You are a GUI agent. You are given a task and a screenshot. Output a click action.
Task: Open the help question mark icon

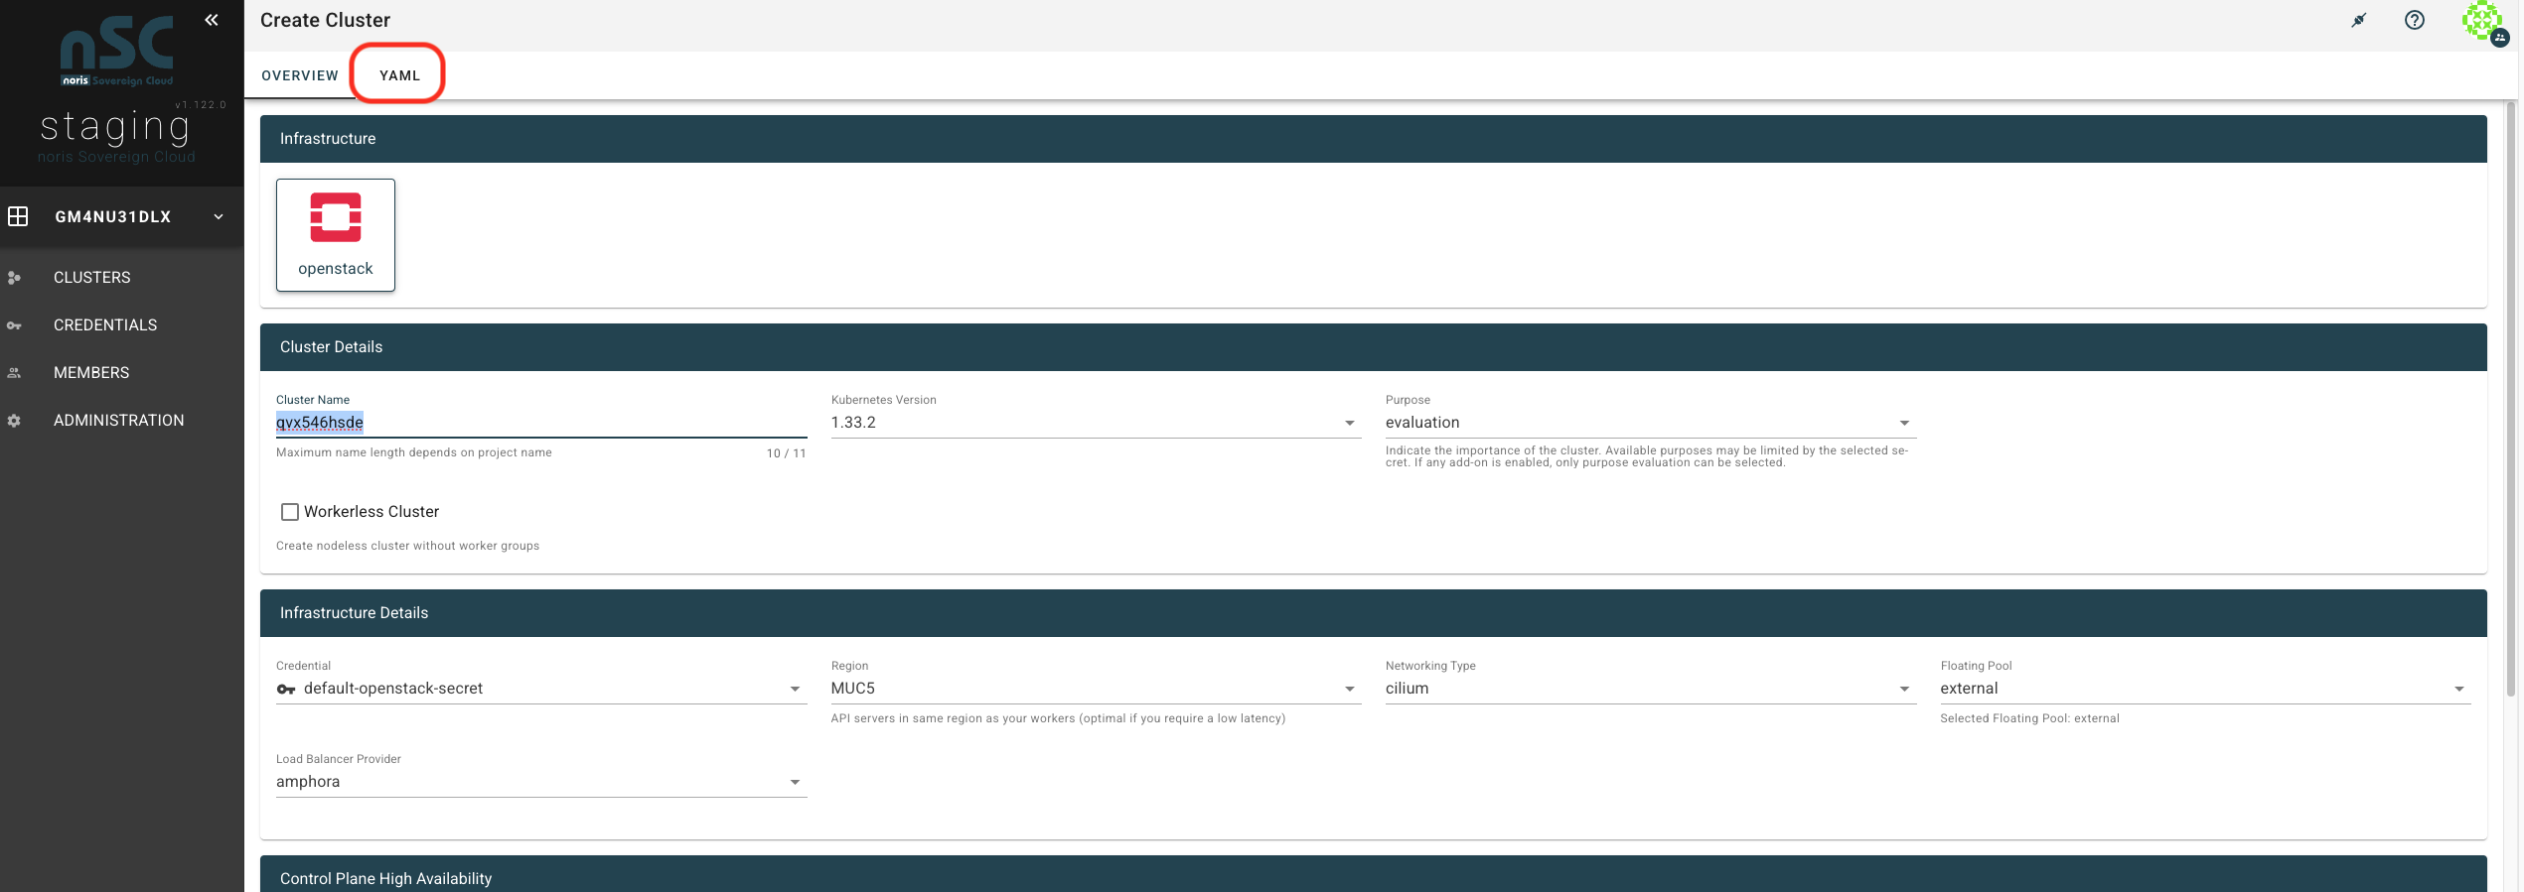(2415, 20)
